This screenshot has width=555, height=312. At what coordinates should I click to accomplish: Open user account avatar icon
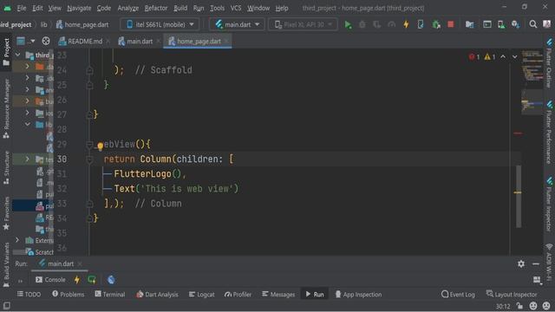pos(547,24)
